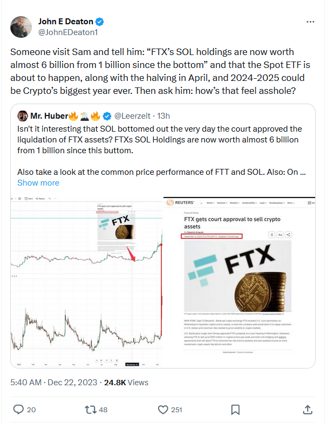Bookmark this tweet

236,409
